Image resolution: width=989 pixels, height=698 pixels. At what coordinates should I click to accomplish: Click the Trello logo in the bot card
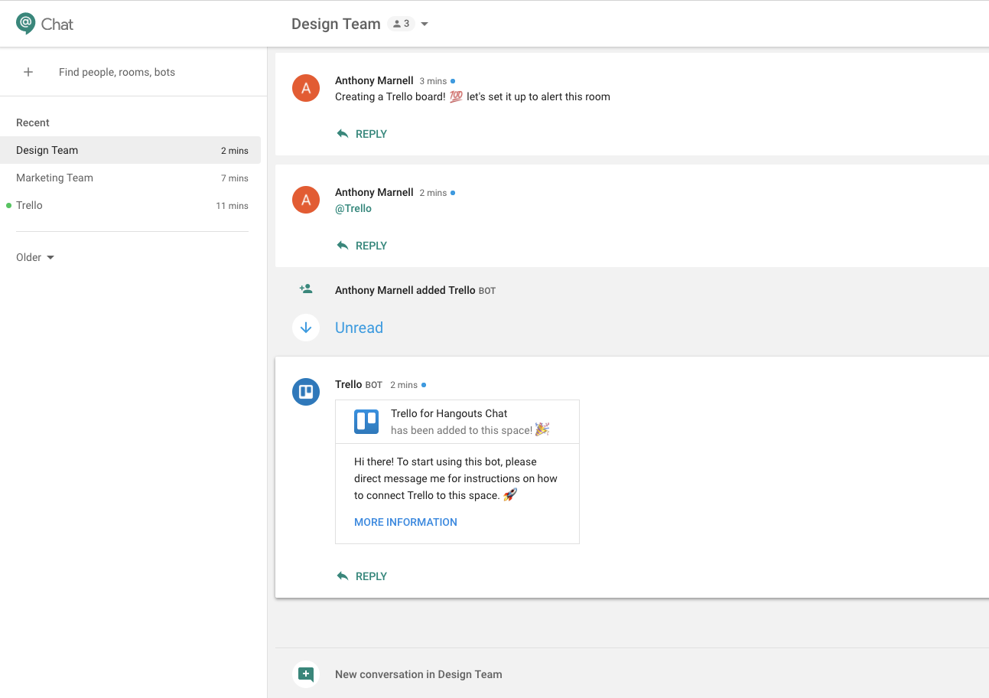[x=366, y=422]
